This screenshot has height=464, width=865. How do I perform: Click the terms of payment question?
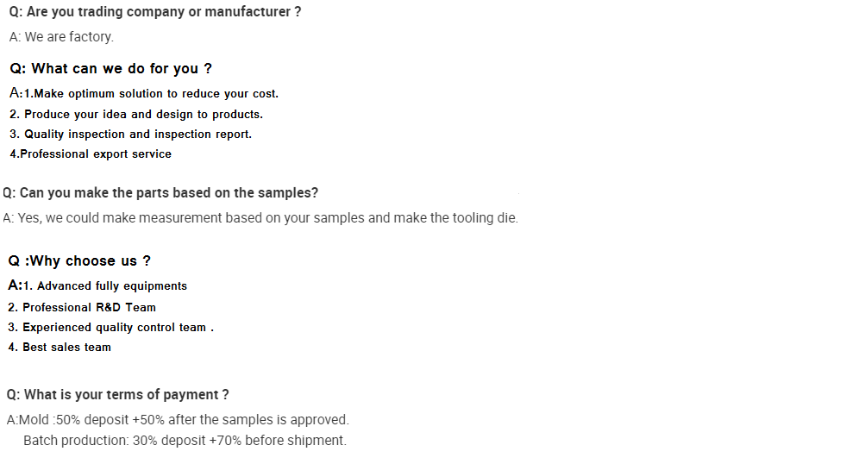coord(117,395)
